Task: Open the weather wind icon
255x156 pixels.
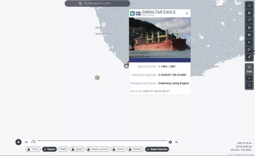Action: coord(249,35)
